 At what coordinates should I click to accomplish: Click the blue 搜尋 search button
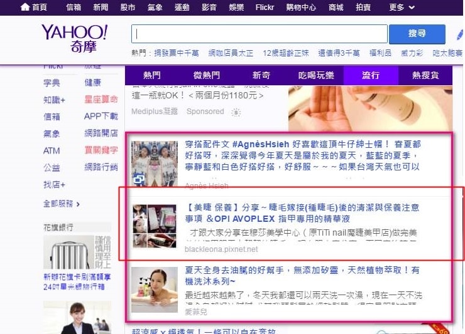pos(417,34)
